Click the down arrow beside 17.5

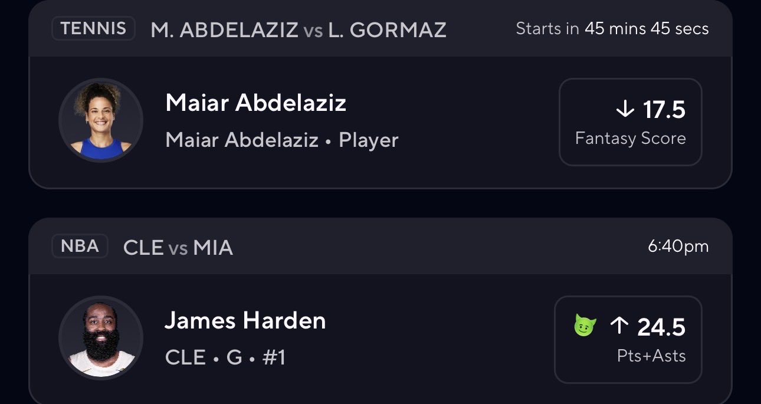point(624,109)
